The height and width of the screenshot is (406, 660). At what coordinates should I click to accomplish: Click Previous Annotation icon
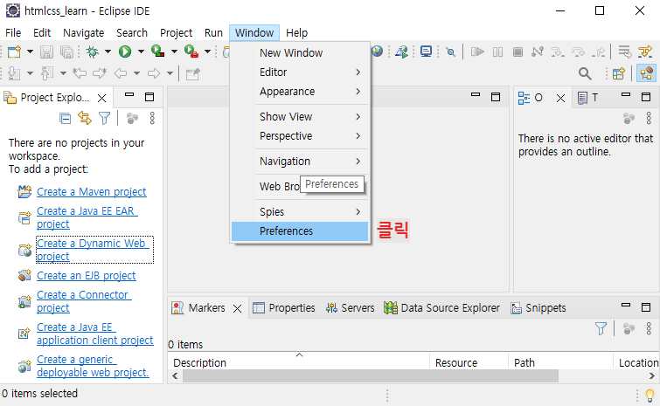point(46,73)
